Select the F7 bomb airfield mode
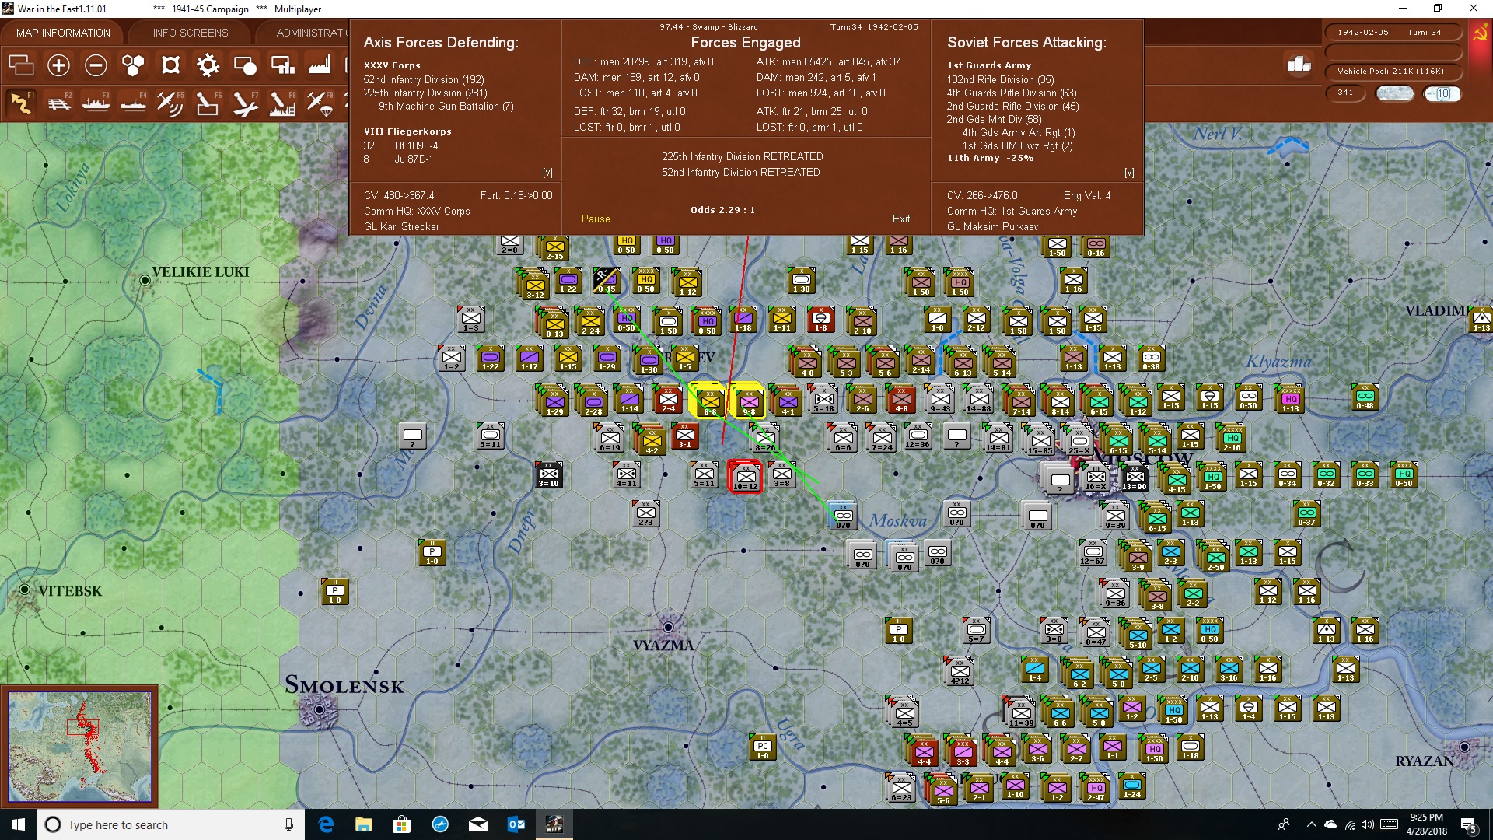The height and width of the screenshot is (840, 1493). 245,103
